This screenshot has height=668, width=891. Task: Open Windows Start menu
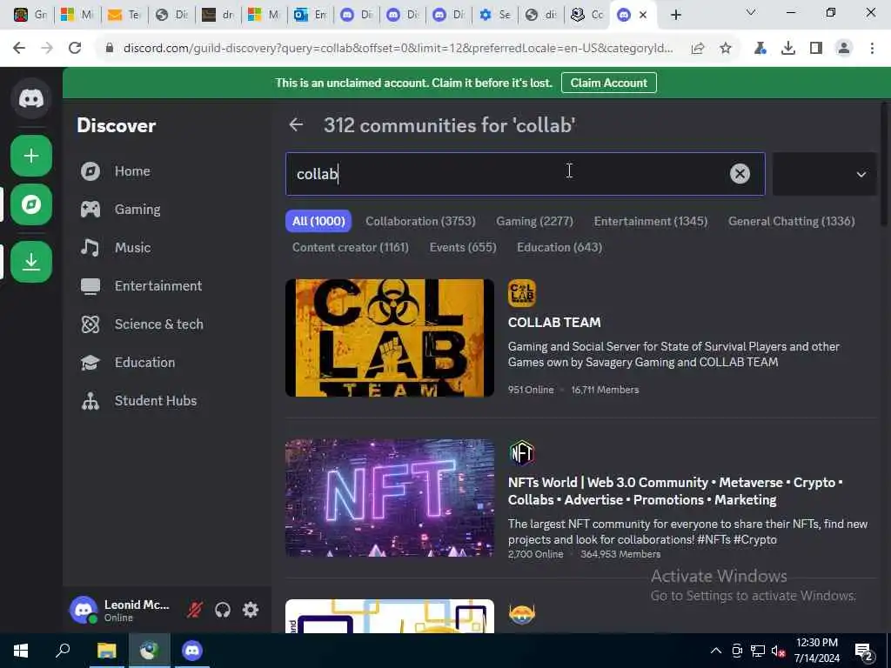(x=21, y=651)
